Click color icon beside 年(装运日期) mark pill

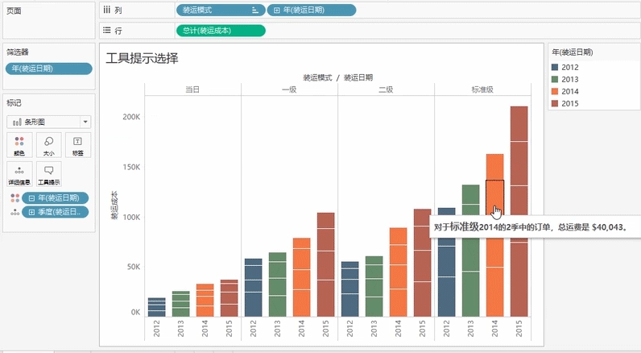(x=13, y=198)
